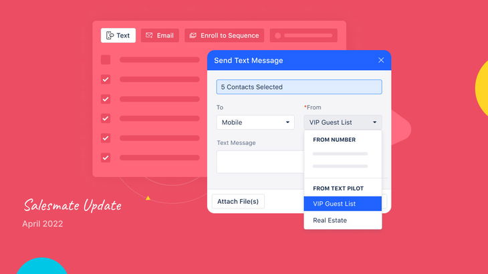Click the envelope icon on the Email tab
Viewport: 488px width, 274px height.
[149, 35]
